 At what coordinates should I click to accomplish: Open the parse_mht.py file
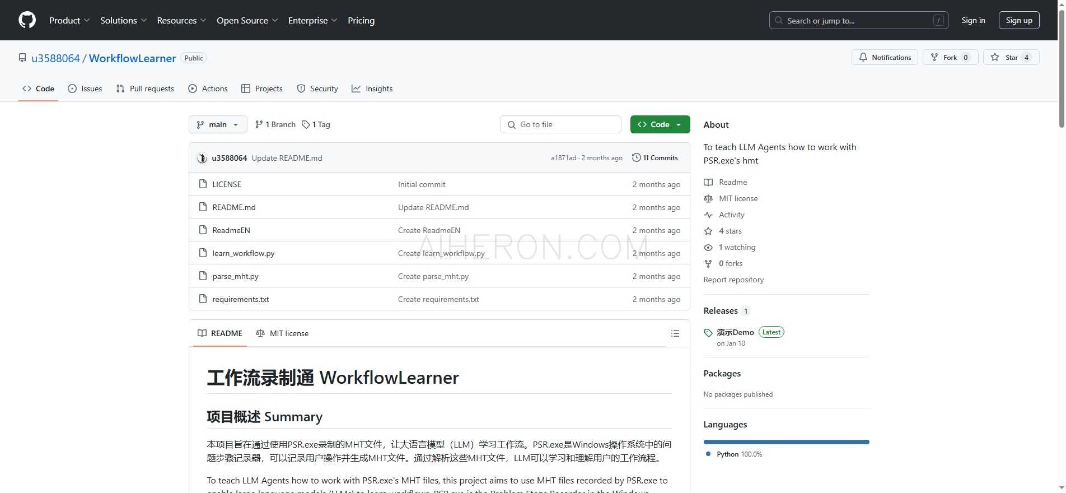pyautogui.click(x=235, y=276)
